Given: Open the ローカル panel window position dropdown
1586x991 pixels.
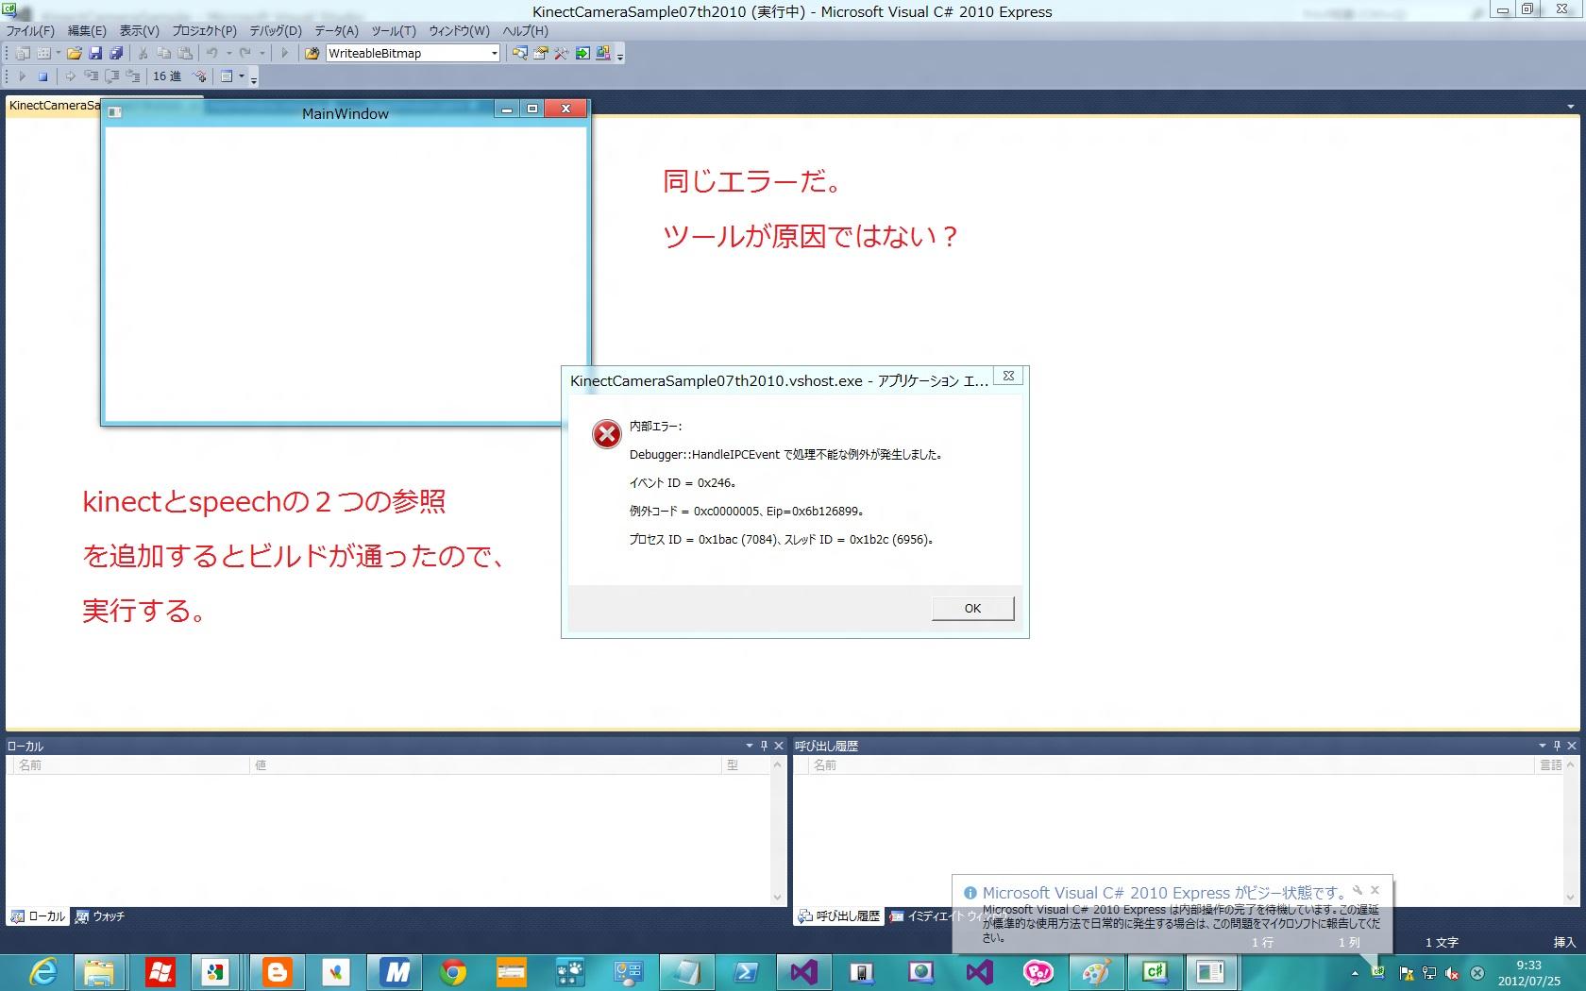Looking at the screenshot, I should point(750,746).
